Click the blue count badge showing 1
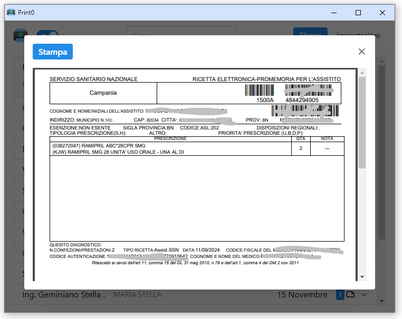 pos(340,294)
